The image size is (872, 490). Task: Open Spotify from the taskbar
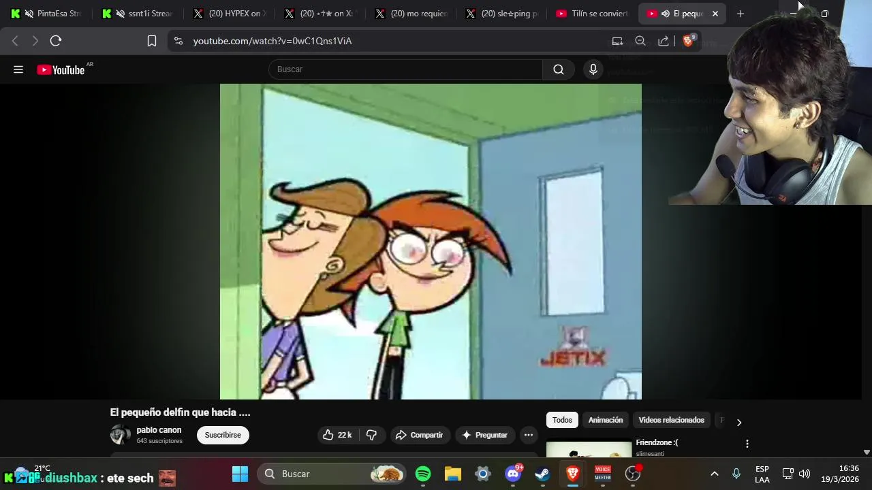423,474
